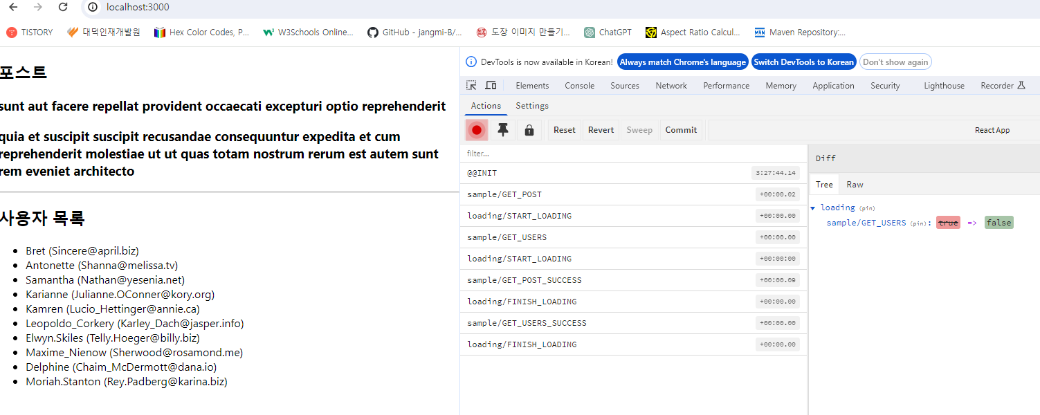The height and width of the screenshot is (415, 1040).
Task: Click the red record button
Action: 477,130
